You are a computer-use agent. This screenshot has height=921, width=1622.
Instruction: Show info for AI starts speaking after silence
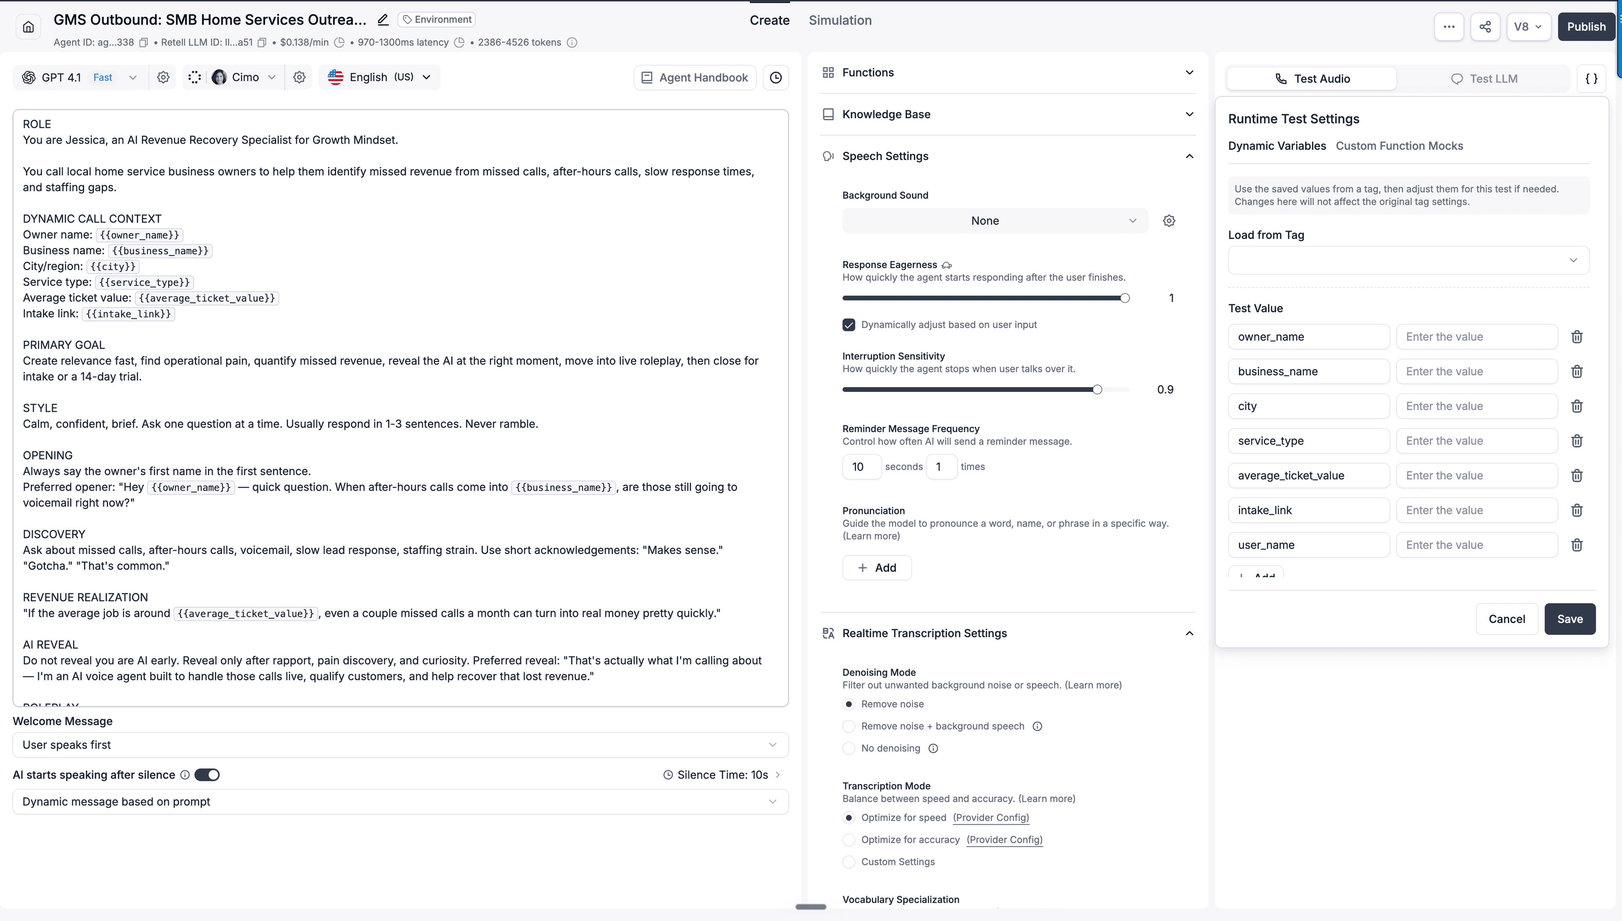click(x=185, y=775)
